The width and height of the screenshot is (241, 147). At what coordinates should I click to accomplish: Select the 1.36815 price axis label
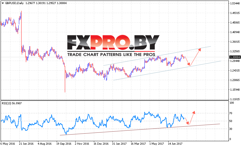coord(235,42)
